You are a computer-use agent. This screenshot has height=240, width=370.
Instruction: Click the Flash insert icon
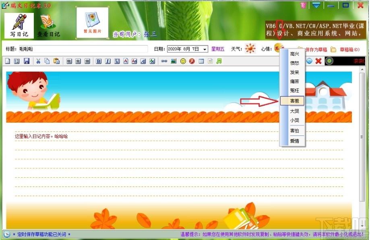pos(192,61)
